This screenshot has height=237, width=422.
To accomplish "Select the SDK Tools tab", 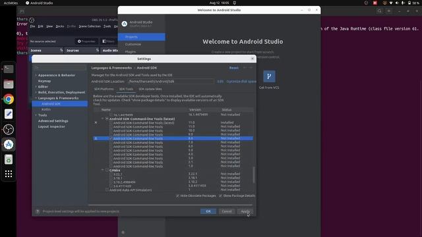I will point(126,89).
